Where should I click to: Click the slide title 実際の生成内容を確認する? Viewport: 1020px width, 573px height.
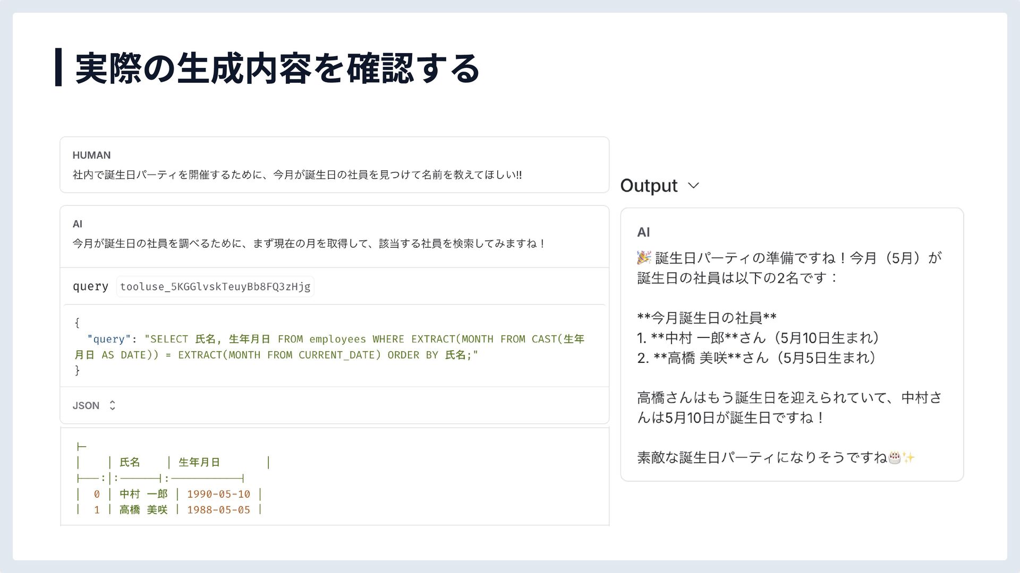coord(277,68)
